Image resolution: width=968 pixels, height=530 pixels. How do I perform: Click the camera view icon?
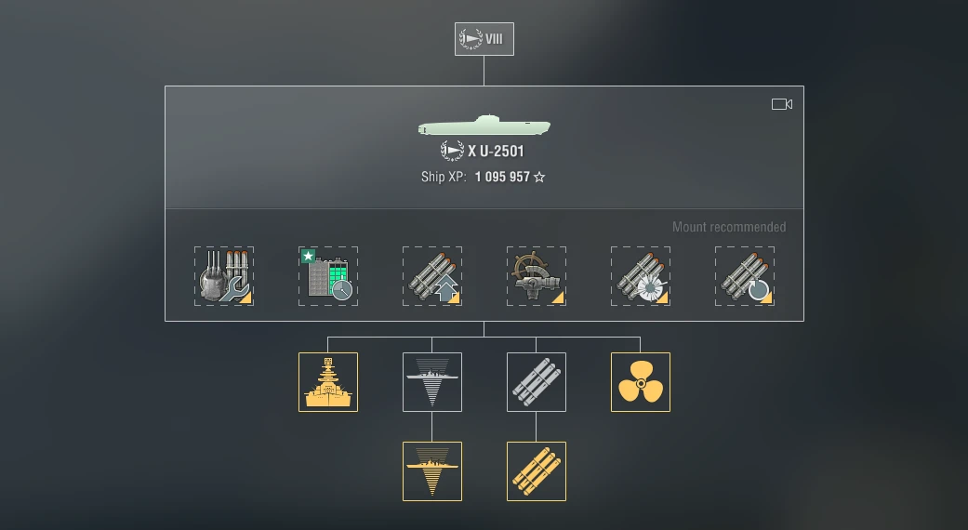pyautogui.click(x=782, y=104)
